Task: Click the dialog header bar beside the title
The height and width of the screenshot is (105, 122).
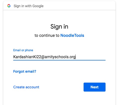Action: [79, 6]
